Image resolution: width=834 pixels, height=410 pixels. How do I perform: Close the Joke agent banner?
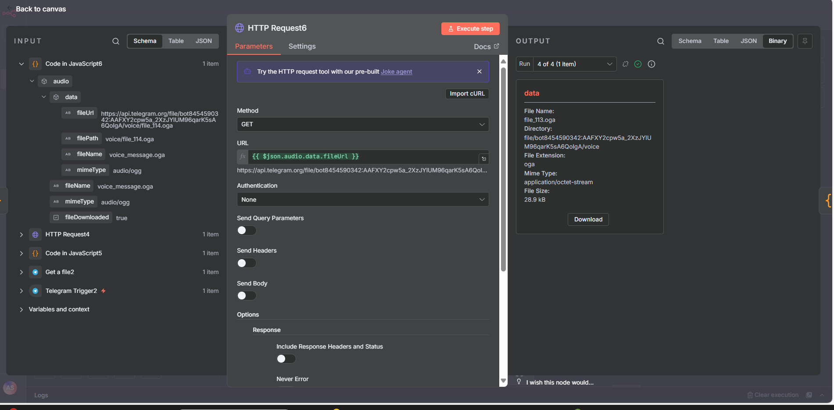coord(479,71)
